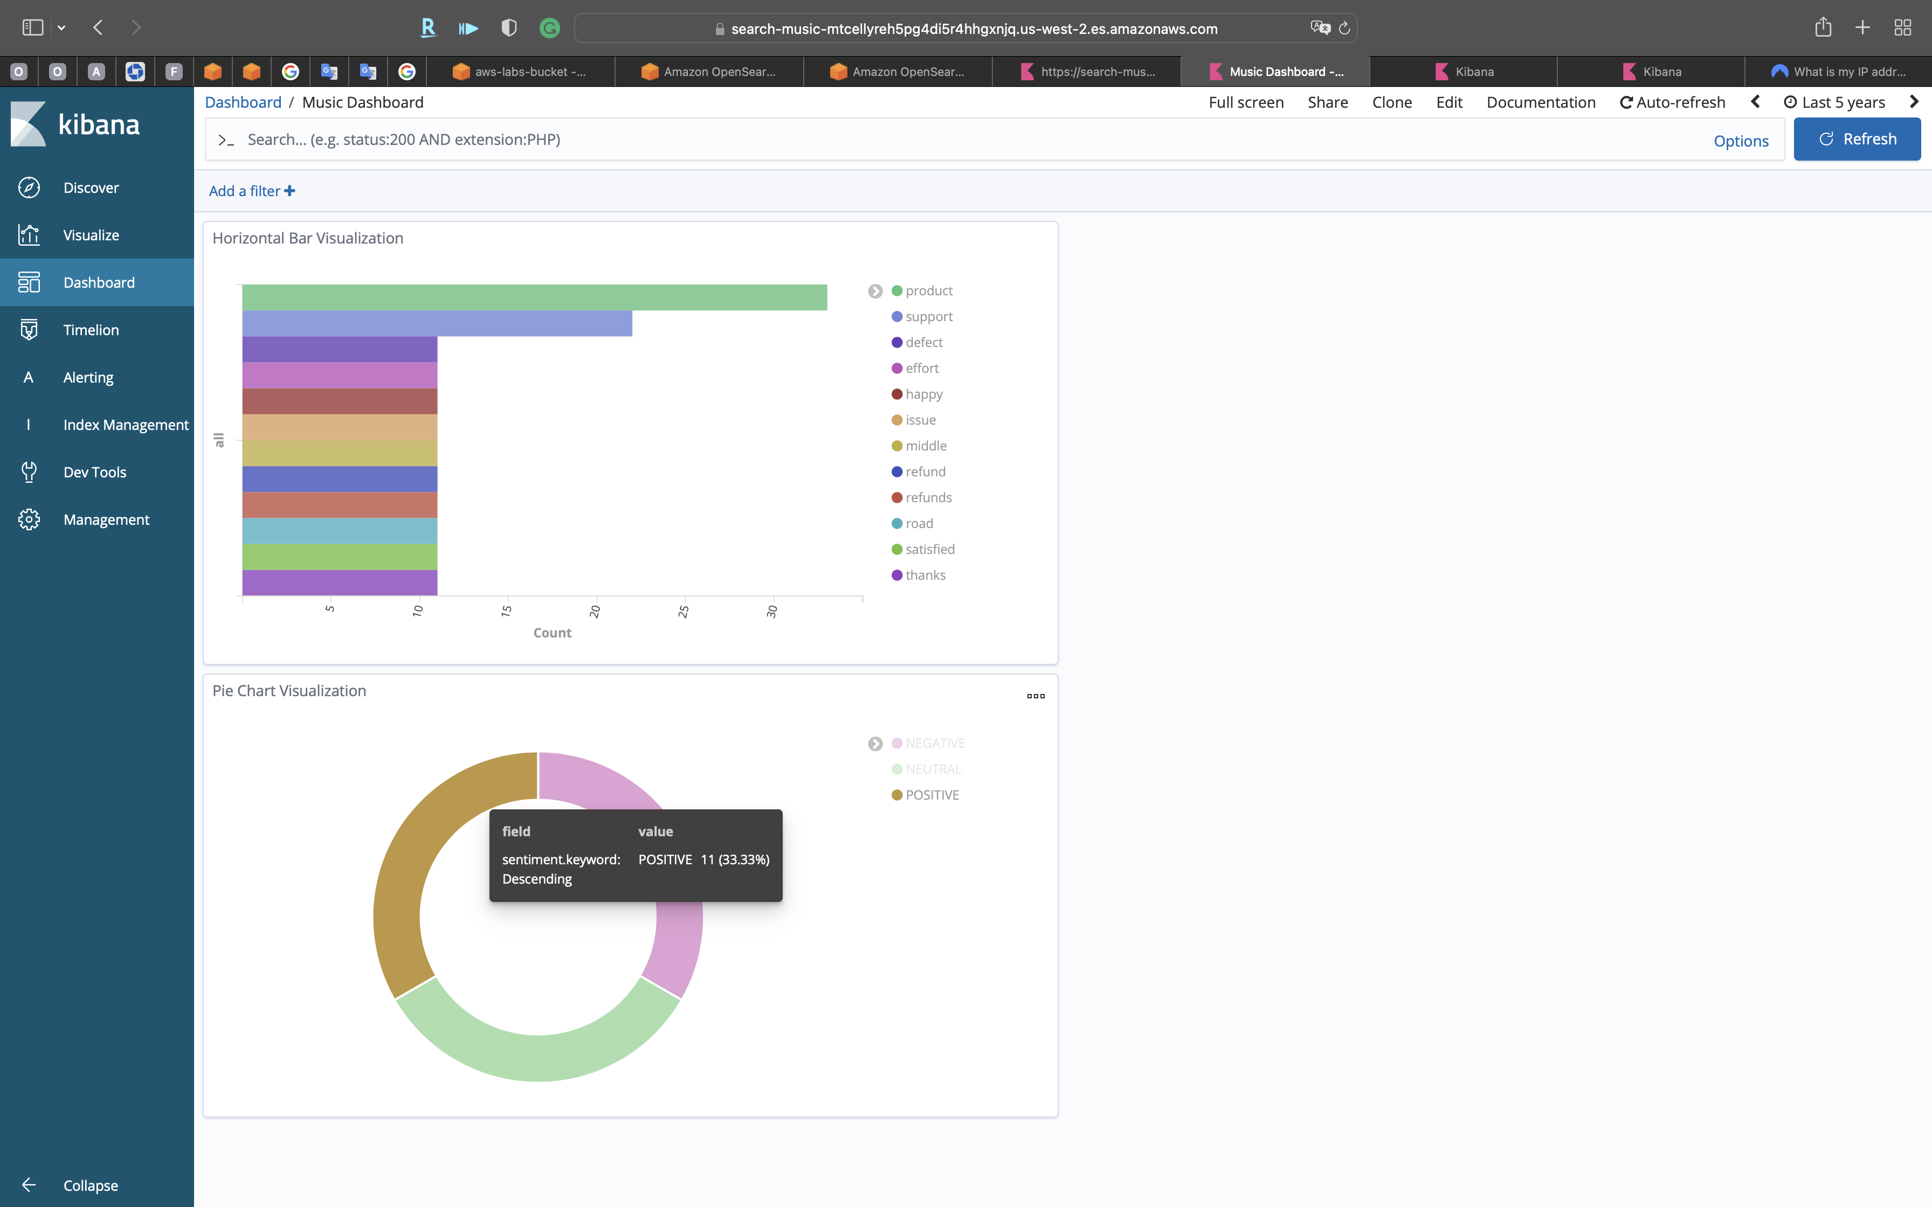1932x1207 pixels.
Task: Toggle the NEGATIVE legend series
Action: 934,743
